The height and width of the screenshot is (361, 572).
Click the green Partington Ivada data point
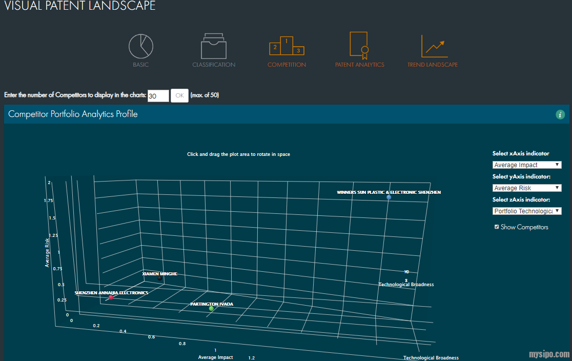point(211,309)
